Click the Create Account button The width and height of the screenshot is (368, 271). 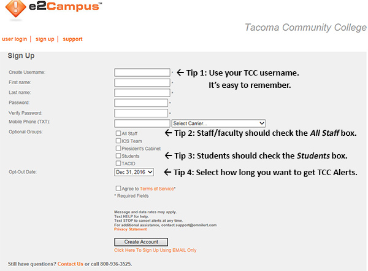click(141, 242)
